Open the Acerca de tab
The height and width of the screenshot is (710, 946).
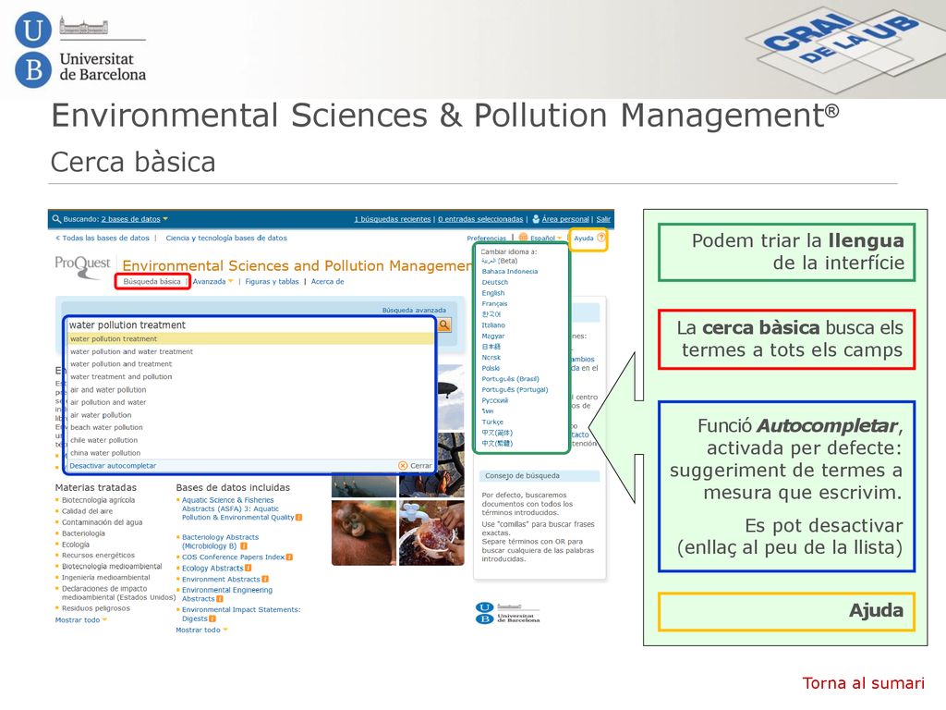(328, 281)
